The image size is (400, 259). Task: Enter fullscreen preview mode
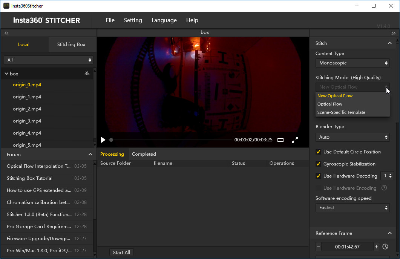(295, 140)
